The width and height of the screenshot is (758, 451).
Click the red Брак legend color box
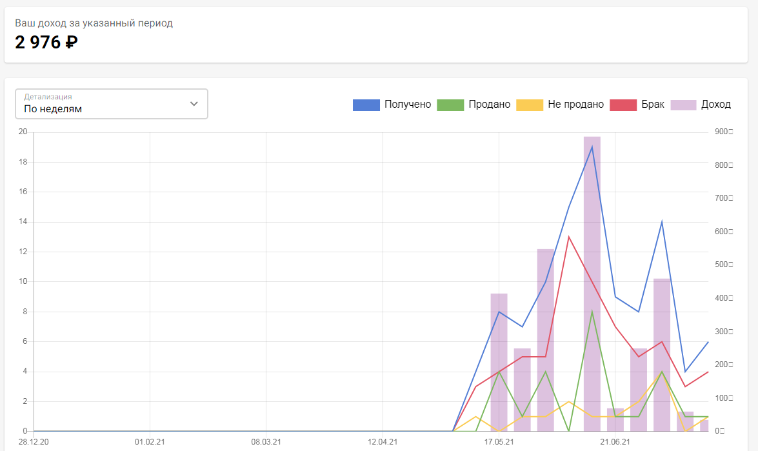pyautogui.click(x=623, y=105)
